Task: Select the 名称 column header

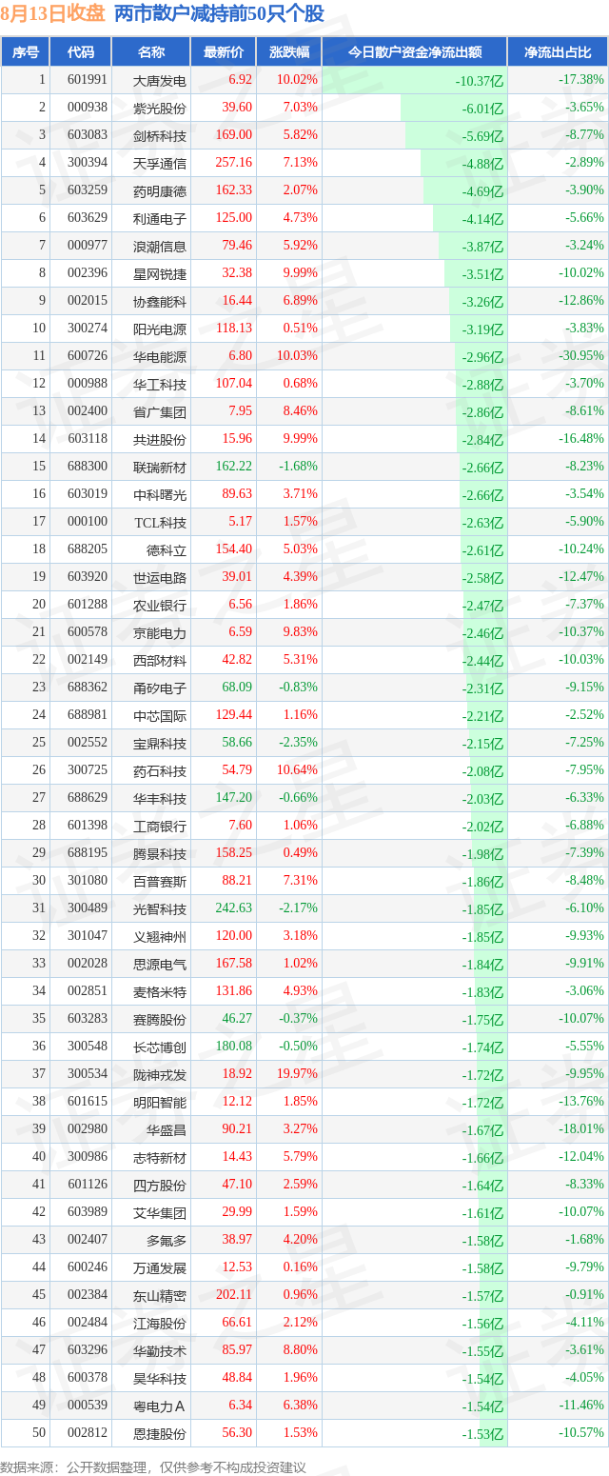Action: coord(151,52)
